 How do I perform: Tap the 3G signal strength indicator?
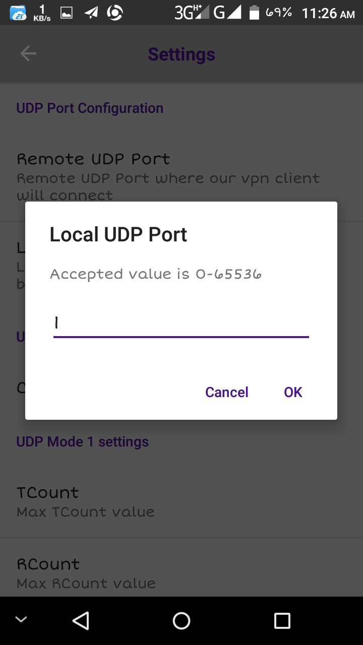point(192,12)
